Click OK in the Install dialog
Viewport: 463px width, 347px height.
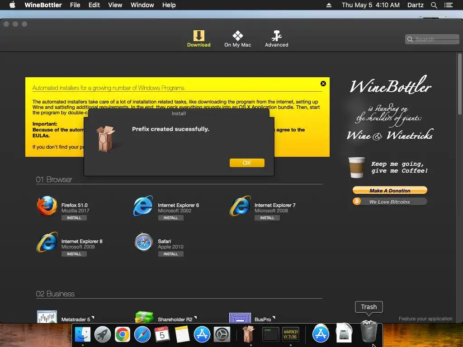click(247, 163)
